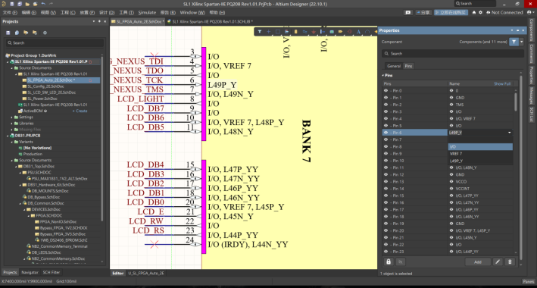Collapse the Pins section header
537x288 pixels.
tap(387, 75)
